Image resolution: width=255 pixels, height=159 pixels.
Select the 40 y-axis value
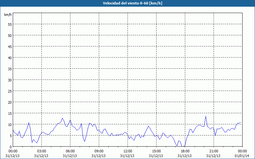point(10,58)
